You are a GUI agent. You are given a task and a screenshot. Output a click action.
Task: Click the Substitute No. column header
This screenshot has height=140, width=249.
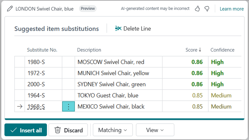pos(42,50)
